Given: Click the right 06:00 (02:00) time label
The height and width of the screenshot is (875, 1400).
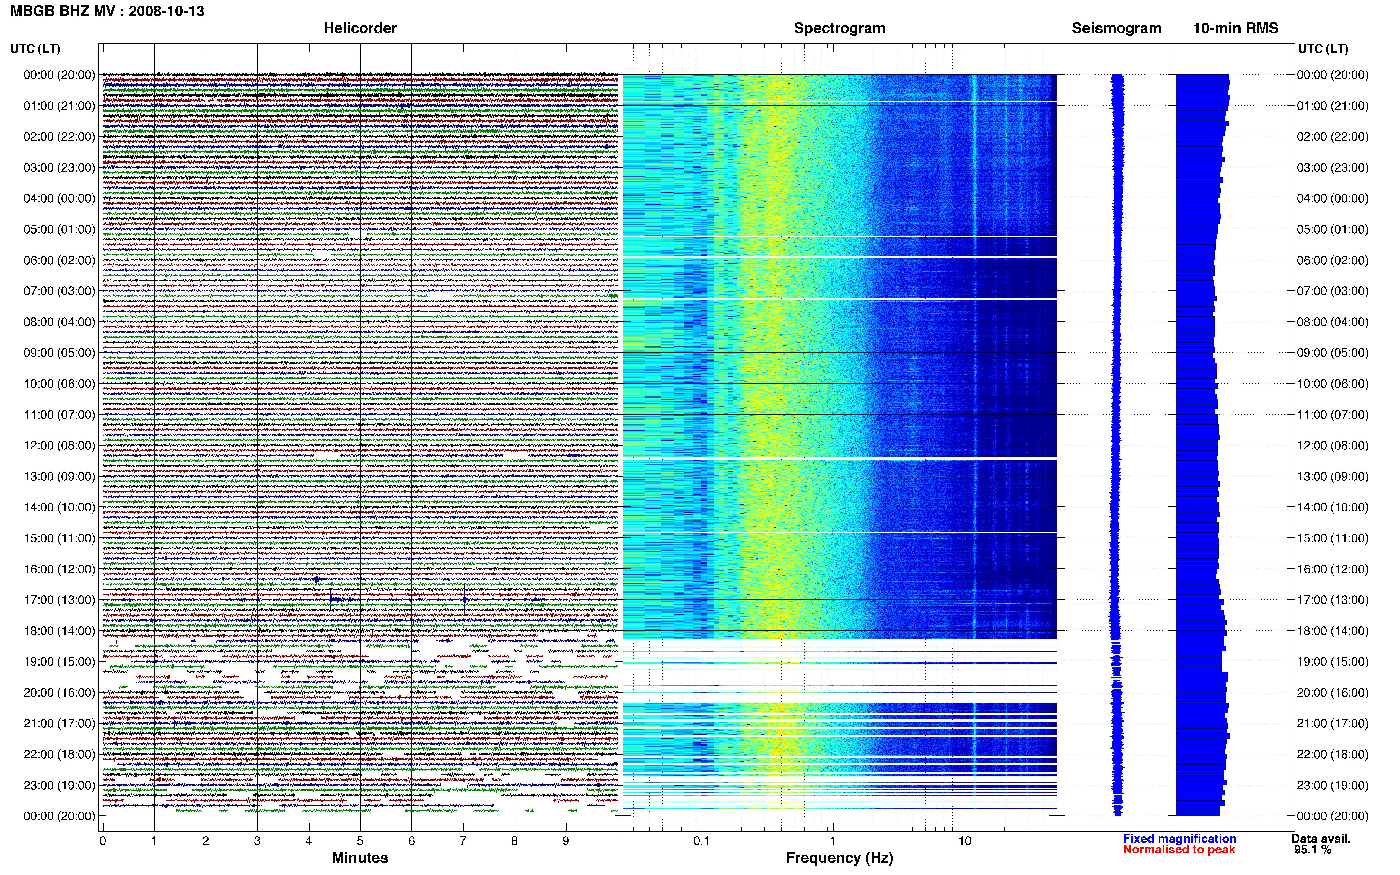Looking at the screenshot, I should pyautogui.click(x=1332, y=260).
